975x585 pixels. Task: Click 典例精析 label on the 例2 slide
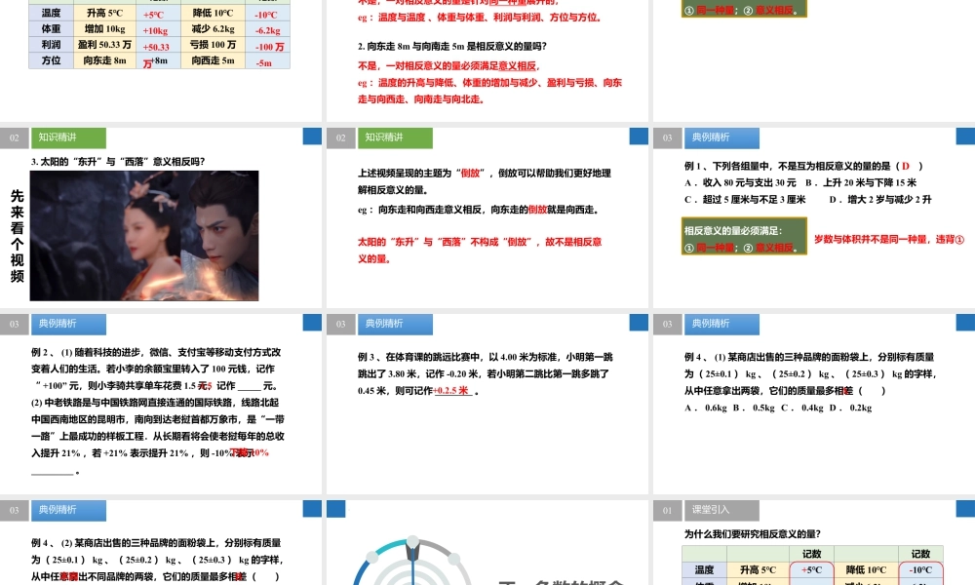(68, 324)
